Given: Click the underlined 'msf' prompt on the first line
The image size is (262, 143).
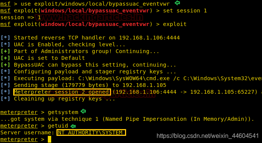Looking at the screenshot, I should pos(5,4).
